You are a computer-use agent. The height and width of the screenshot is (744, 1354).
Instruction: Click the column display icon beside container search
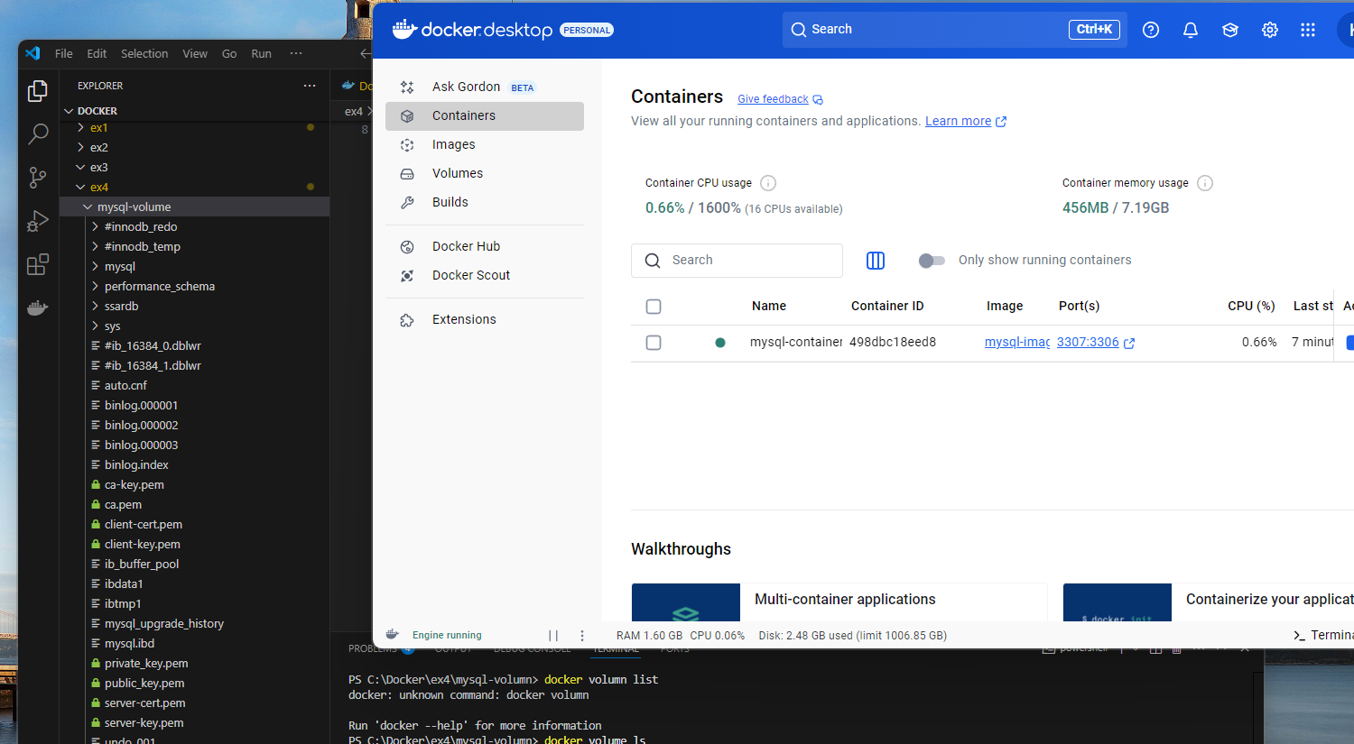point(875,260)
